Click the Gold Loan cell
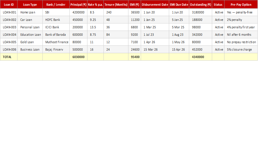Screen dimensions: 258x143 click(x=30, y=42)
